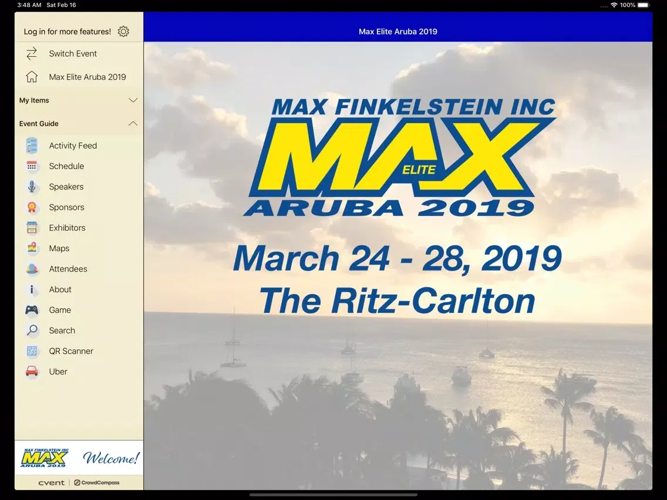Image resolution: width=667 pixels, height=500 pixels.
Task: Expand My Items section chevron
Action: [133, 100]
